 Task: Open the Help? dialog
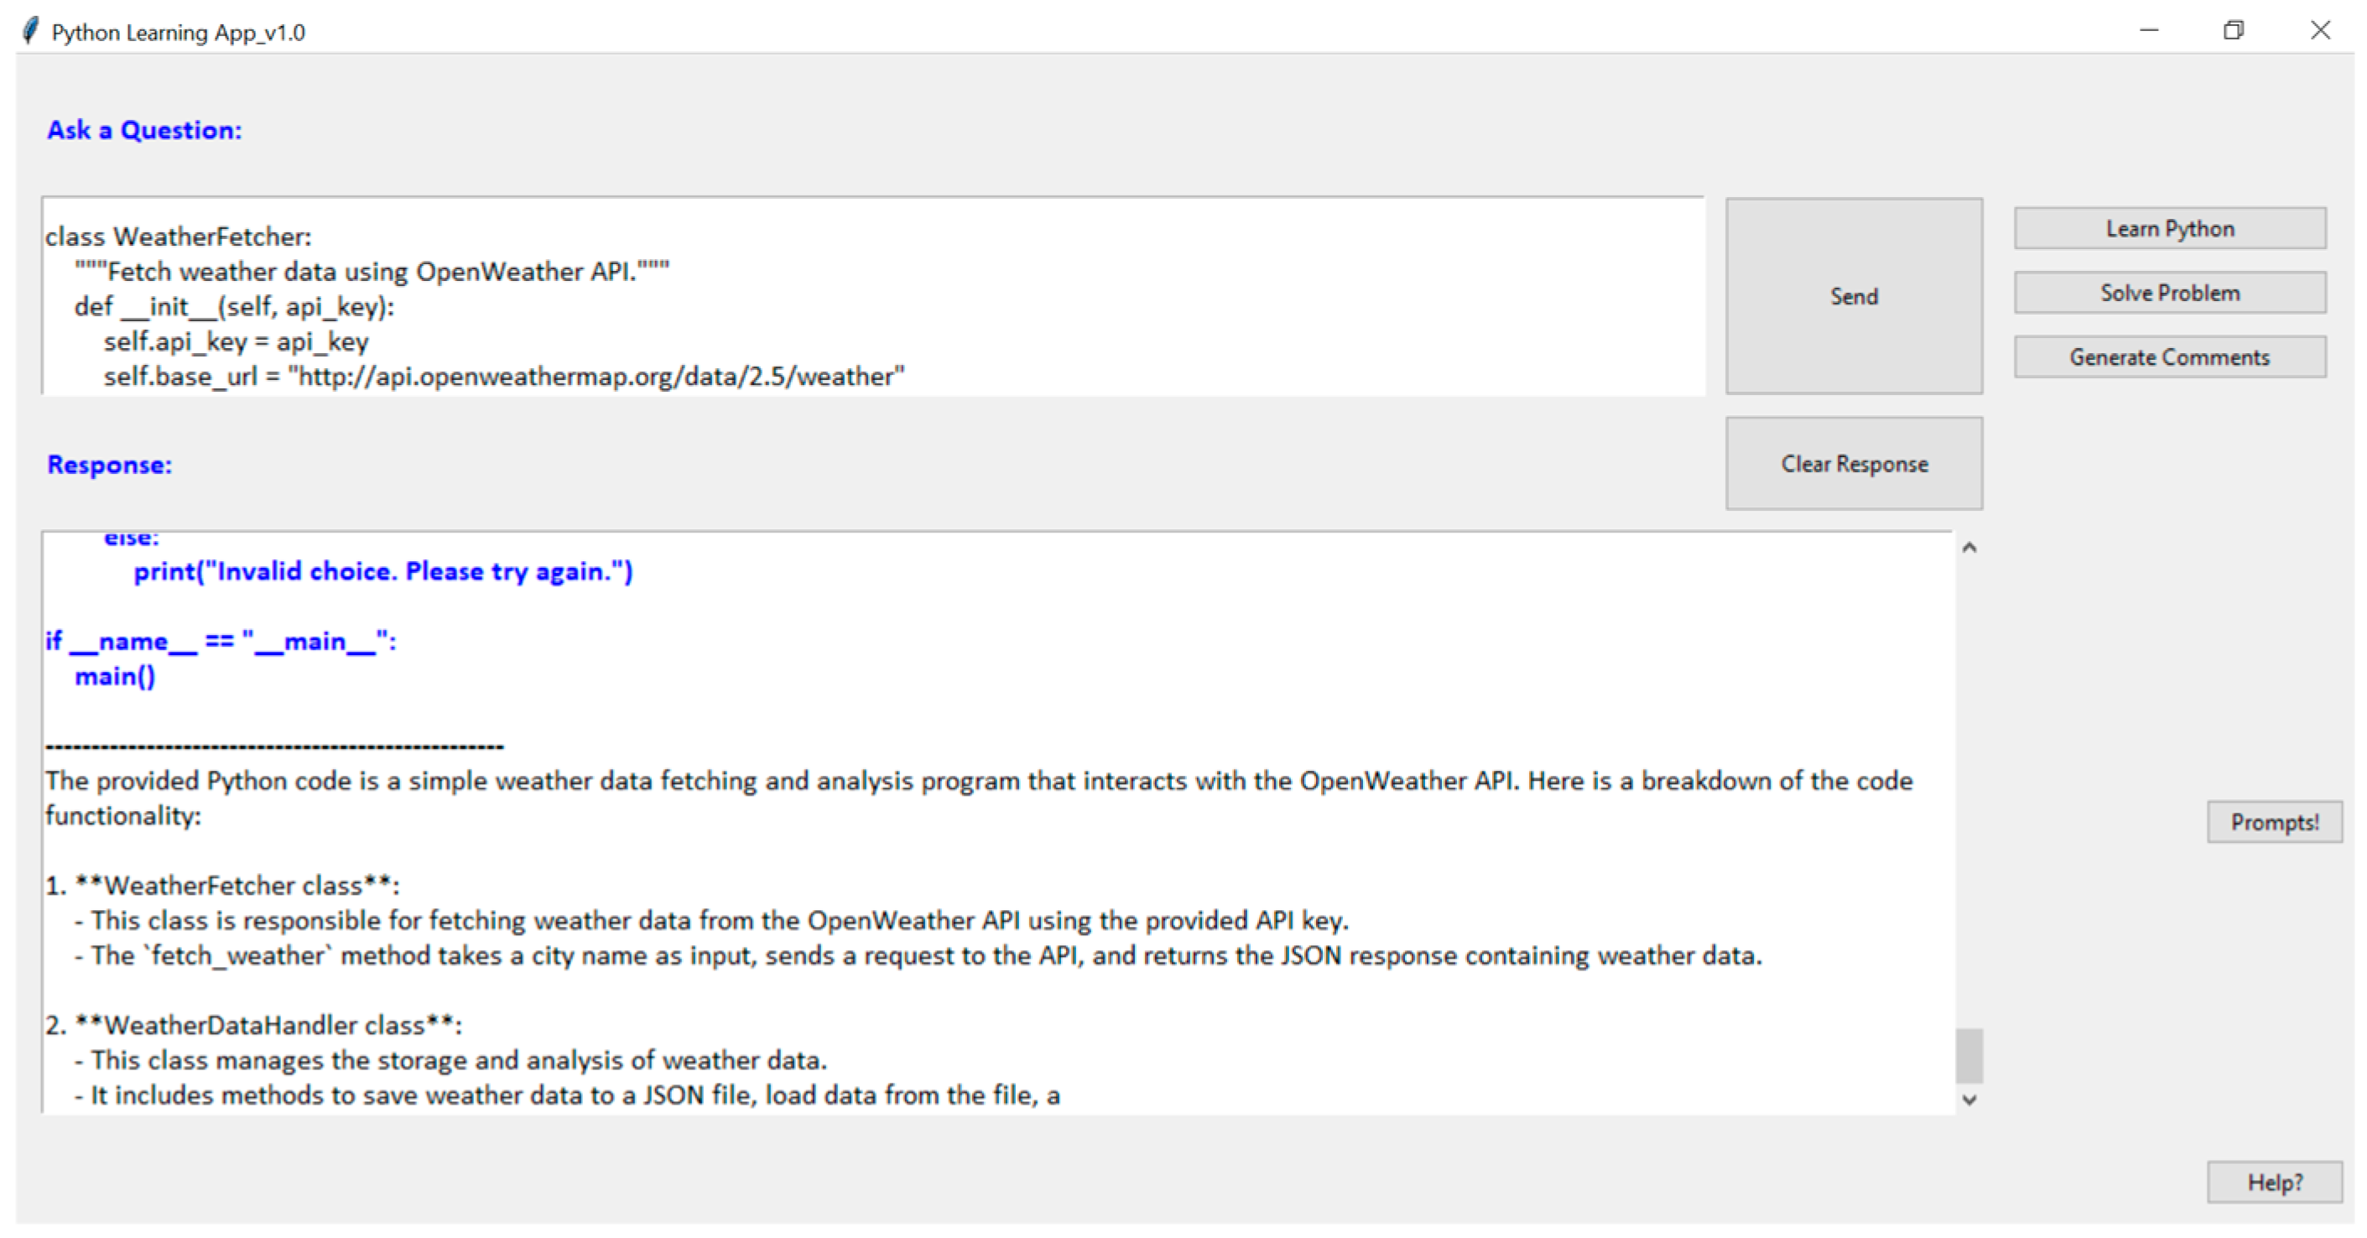[x=2274, y=1183]
